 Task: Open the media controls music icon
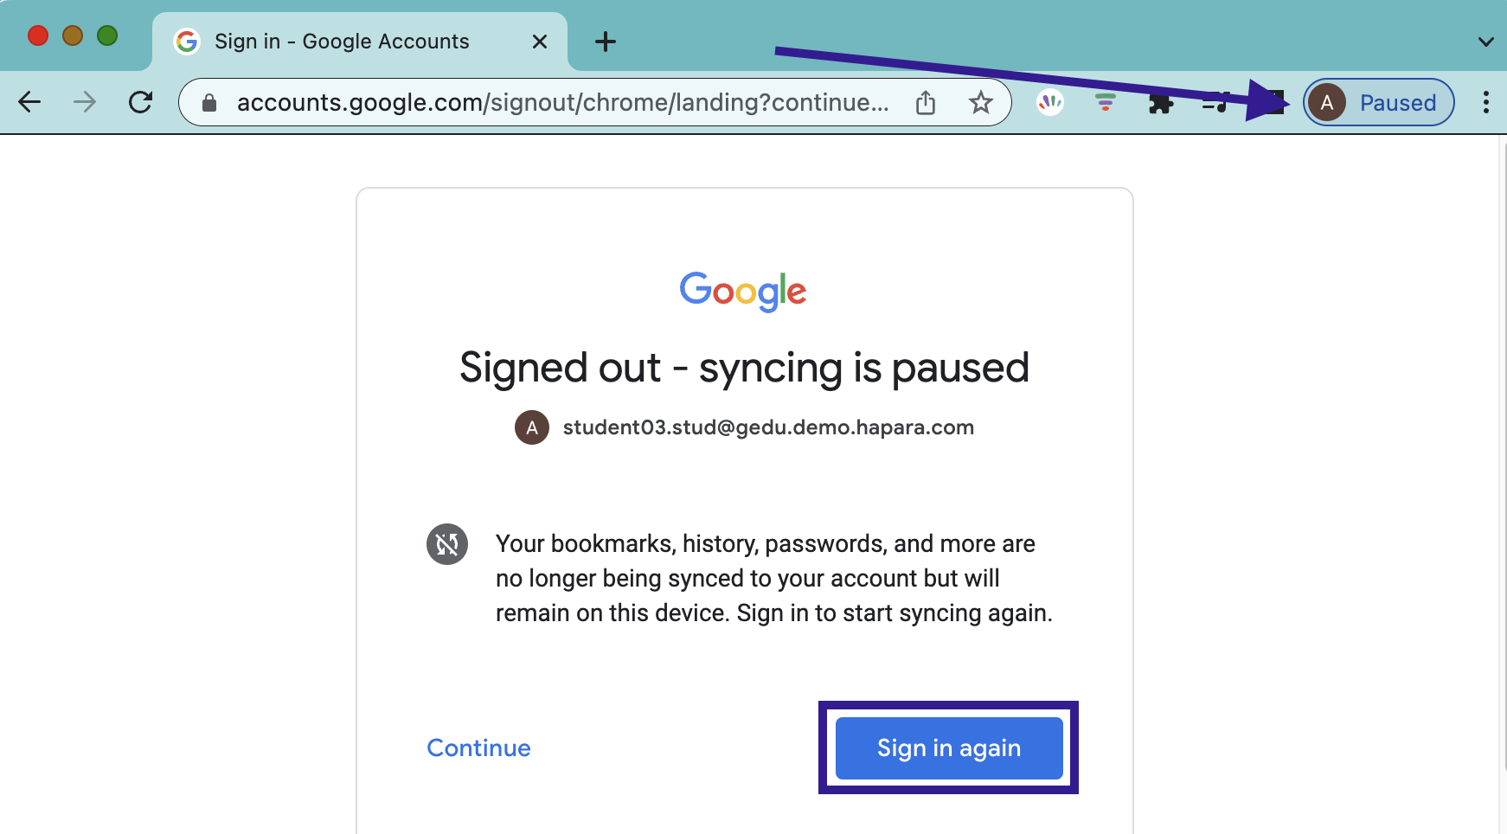pyautogui.click(x=1215, y=103)
